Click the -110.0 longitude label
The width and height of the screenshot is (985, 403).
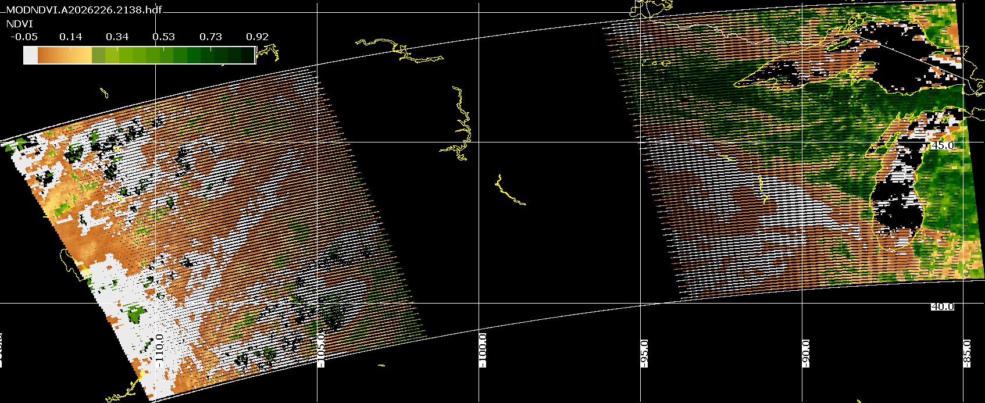160,351
